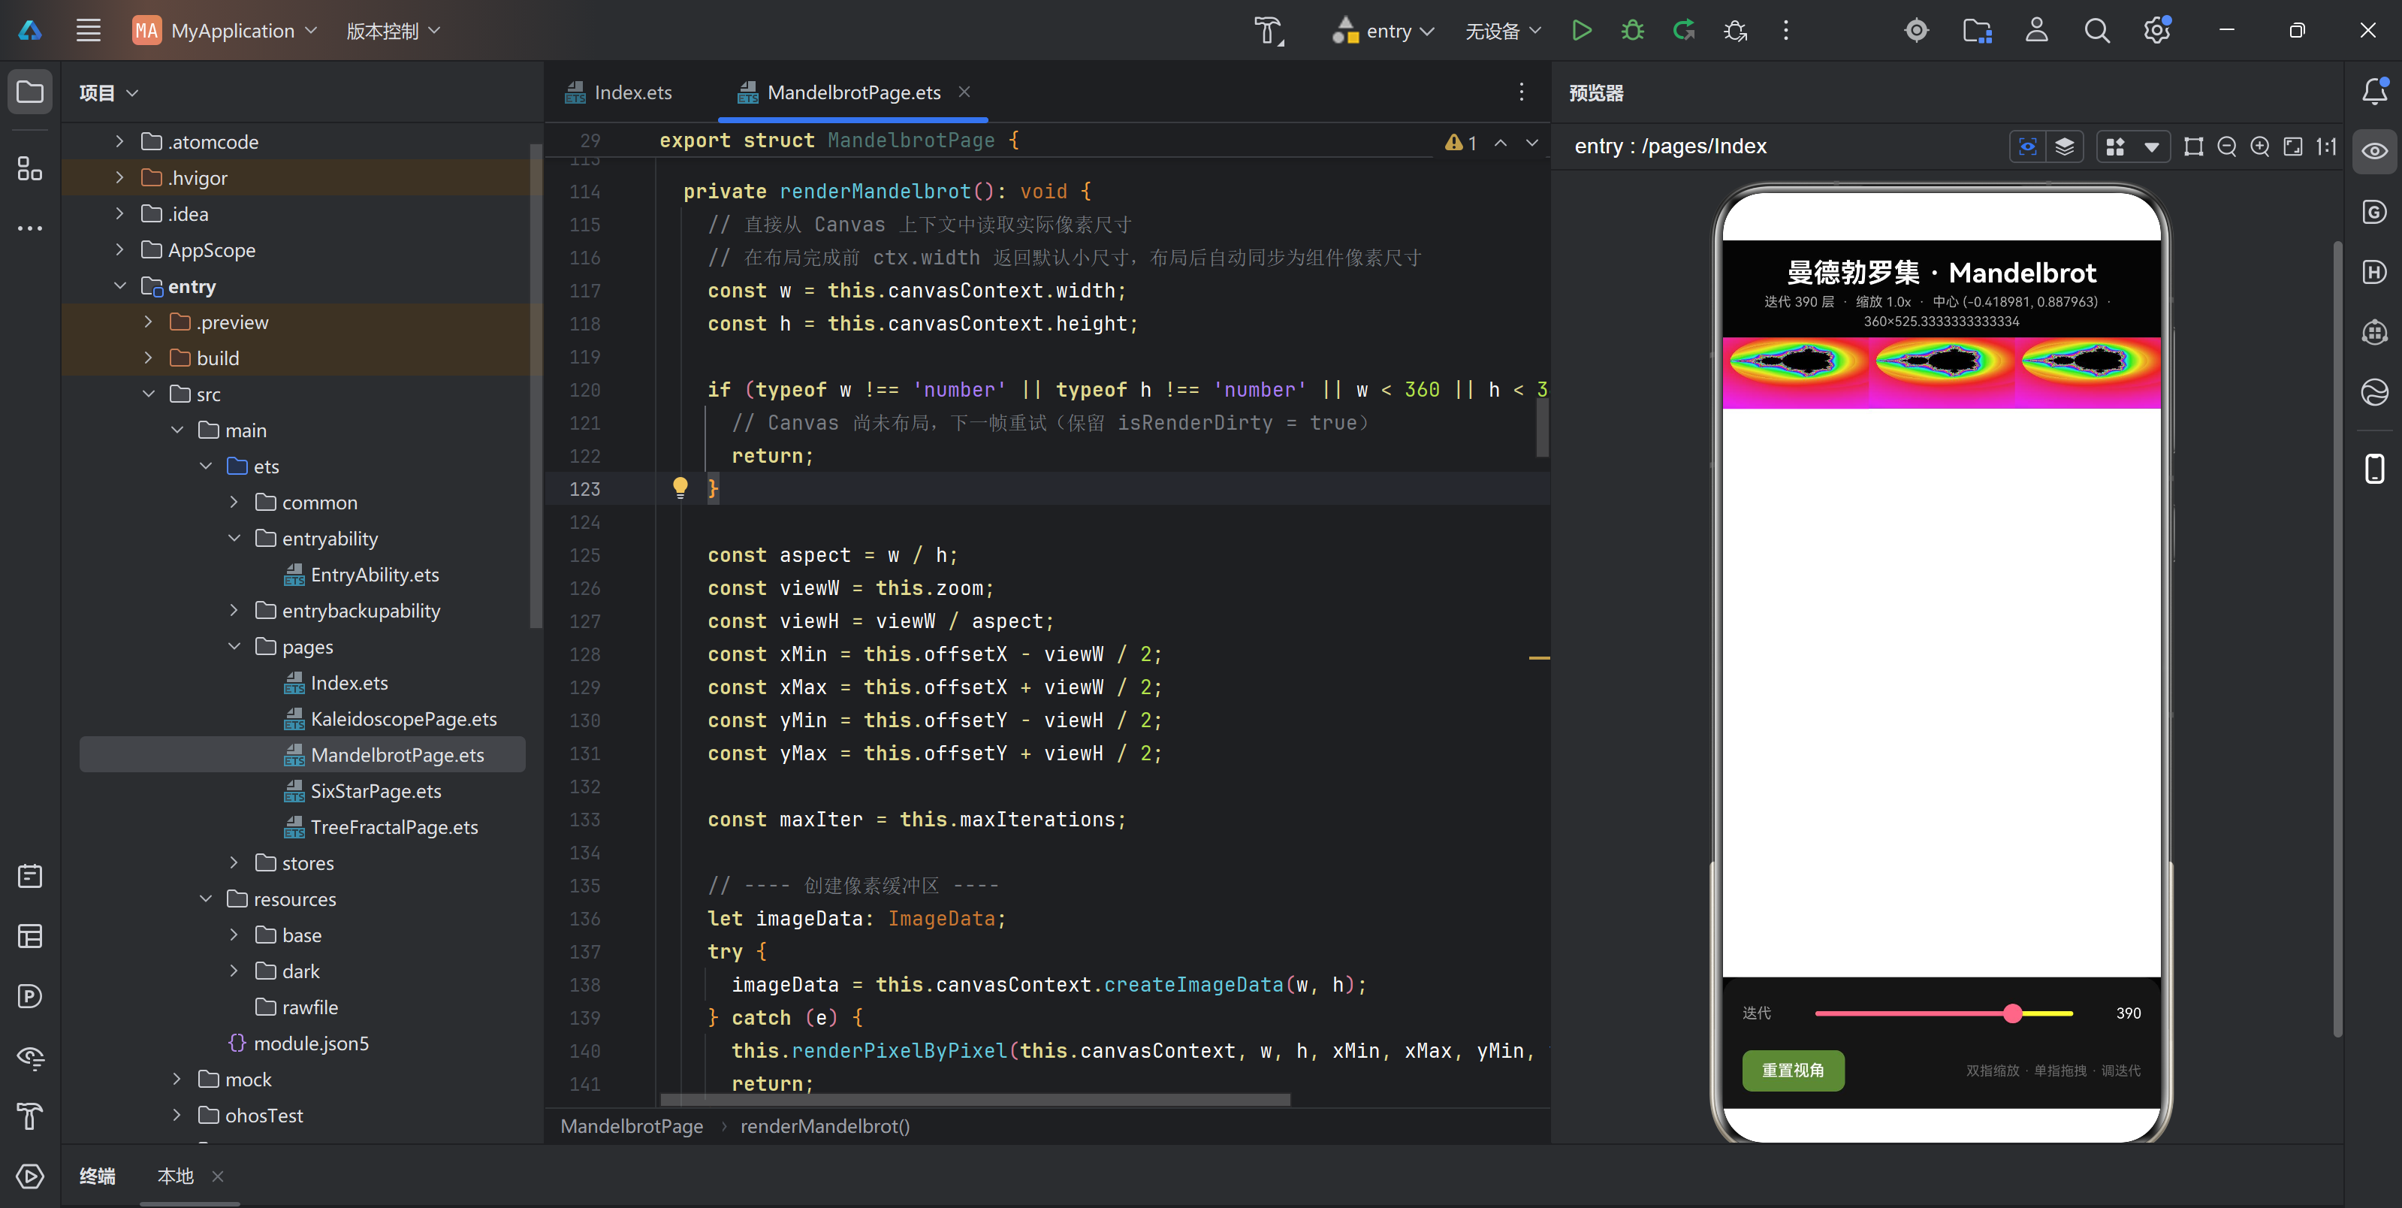
Task: Go to next highlighted warning arrow
Action: 1532,143
